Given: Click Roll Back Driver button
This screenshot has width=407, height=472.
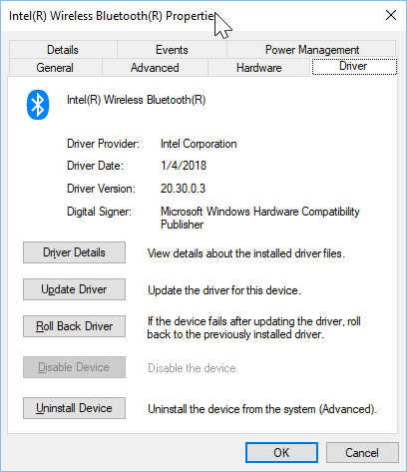Looking at the screenshot, I should pos(74,326).
